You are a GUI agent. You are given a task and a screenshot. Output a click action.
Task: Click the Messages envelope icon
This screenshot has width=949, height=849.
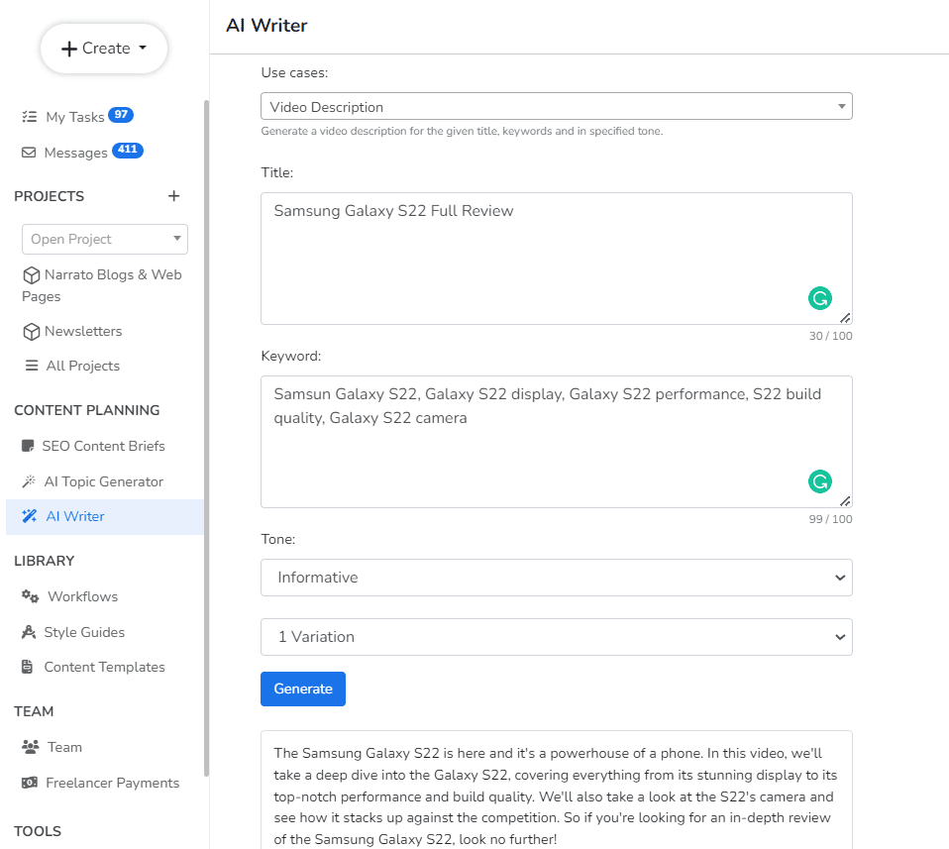point(29,153)
